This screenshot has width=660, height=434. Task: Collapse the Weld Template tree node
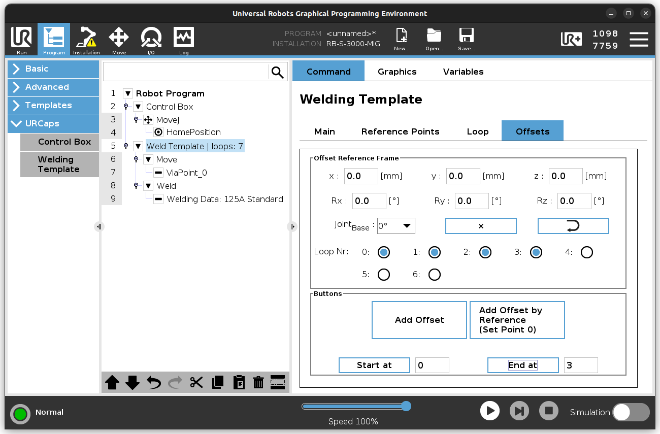138,146
